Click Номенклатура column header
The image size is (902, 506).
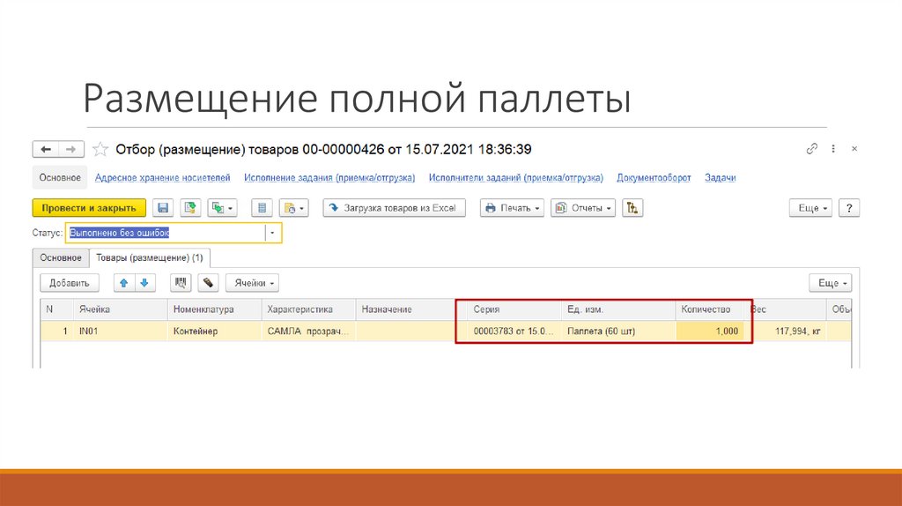coord(215,309)
